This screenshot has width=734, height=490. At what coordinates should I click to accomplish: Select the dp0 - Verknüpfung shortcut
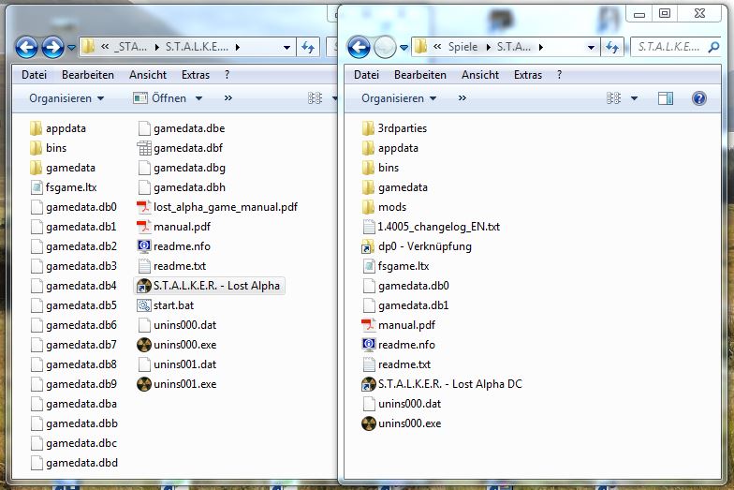click(x=416, y=246)
